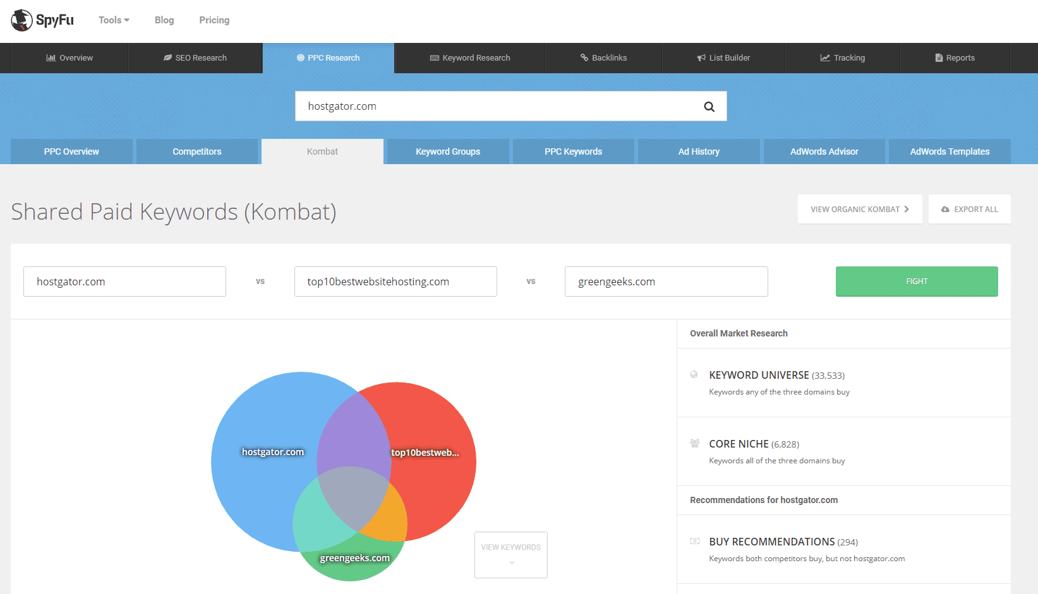Screen dimensions: 1038x594
Task: Select the Kombat subtab
Action: click(322, 151)
